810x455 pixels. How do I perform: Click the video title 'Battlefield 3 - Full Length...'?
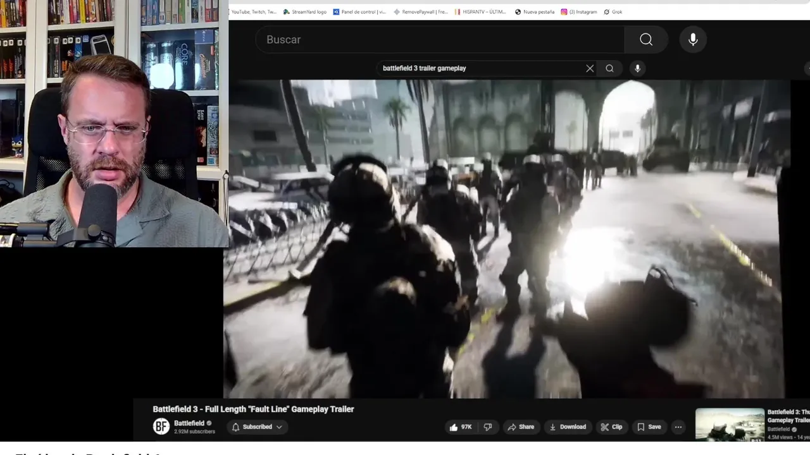pyautogui.click(x=253, y=409)
